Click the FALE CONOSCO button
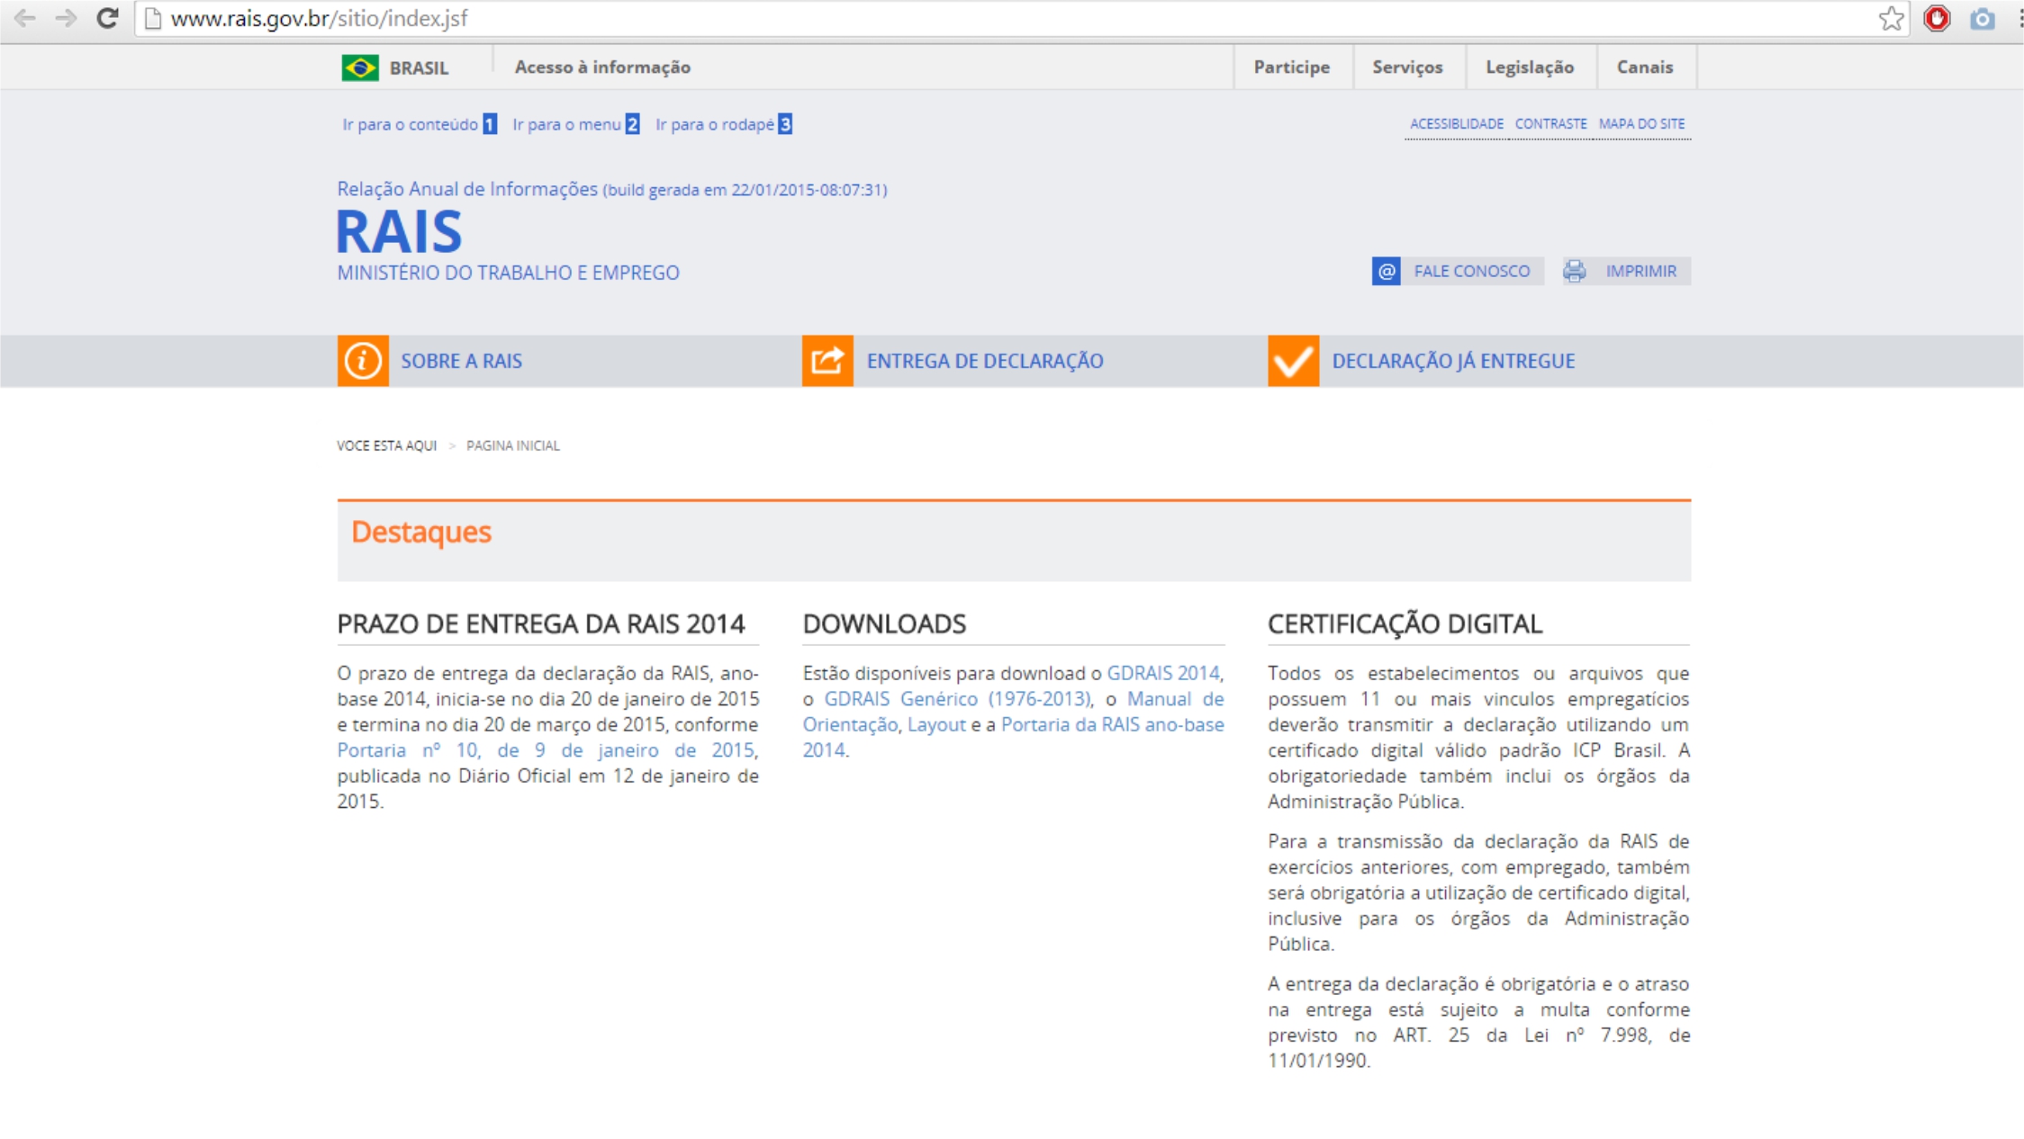 pos(1458,271)
